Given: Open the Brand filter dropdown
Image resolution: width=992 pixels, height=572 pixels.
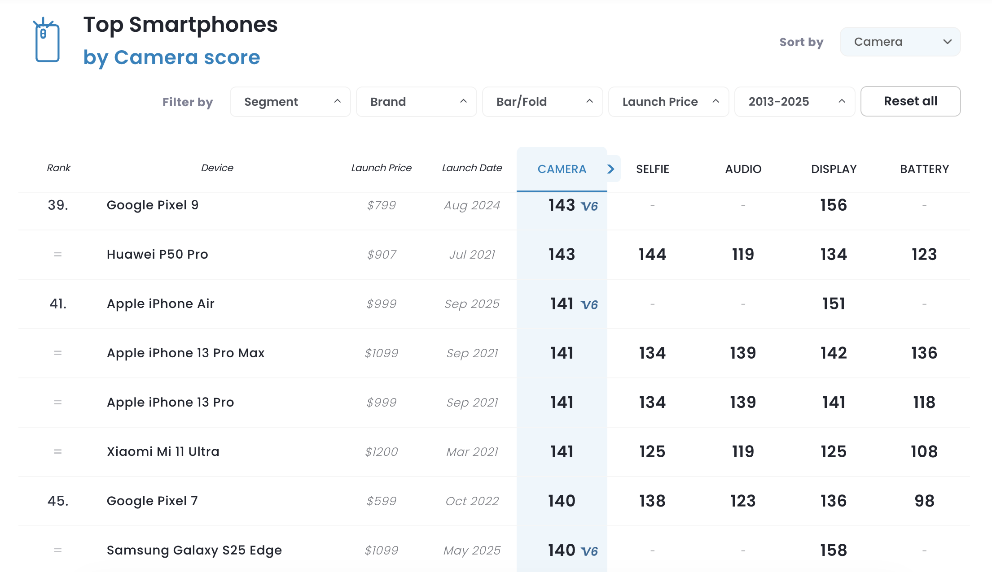Looking at the screenshot, I should click(416, 101).
